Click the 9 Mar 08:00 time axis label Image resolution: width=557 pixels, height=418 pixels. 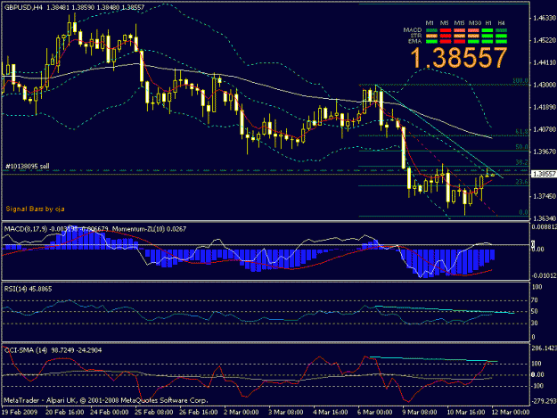click(x=420, y=413)
